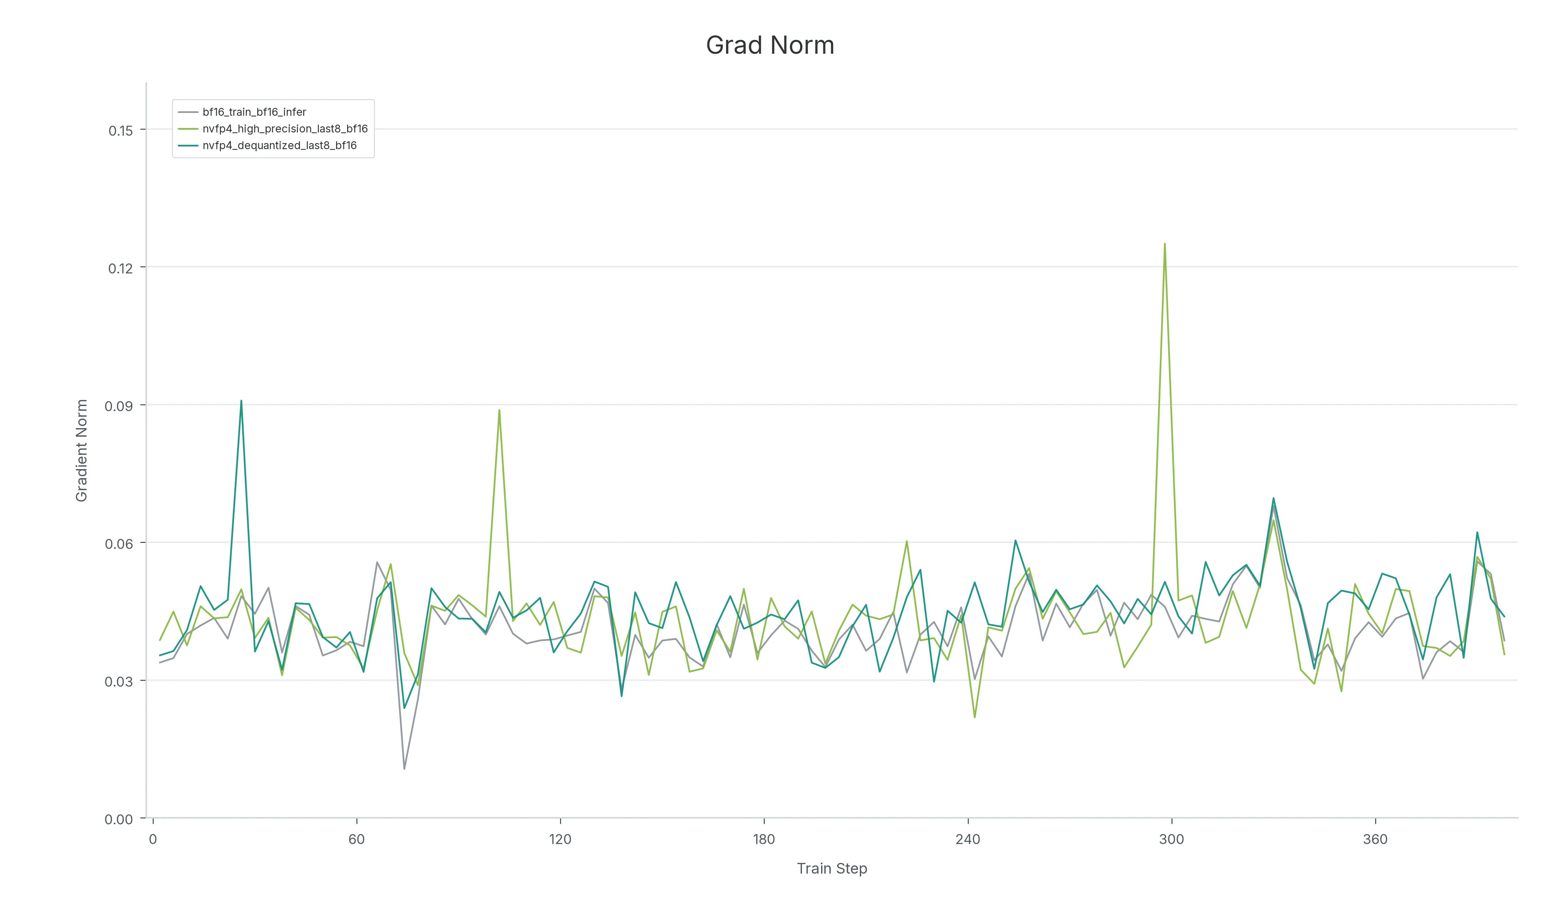Click the Gradient Norm y-axis label
This screenshot has height=924, width=1541.
click(82, 451)
